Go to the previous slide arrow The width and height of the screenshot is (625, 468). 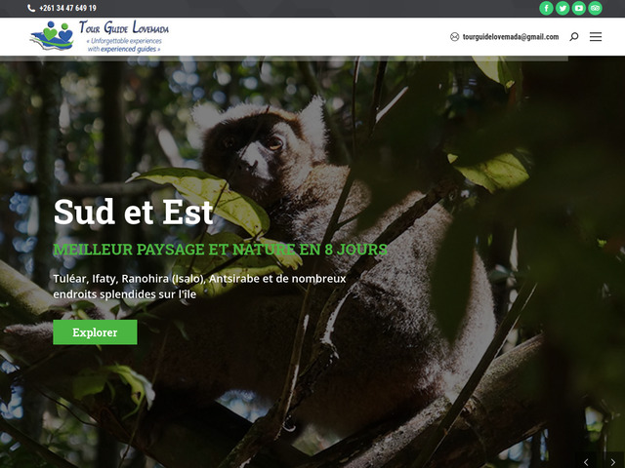586,462
